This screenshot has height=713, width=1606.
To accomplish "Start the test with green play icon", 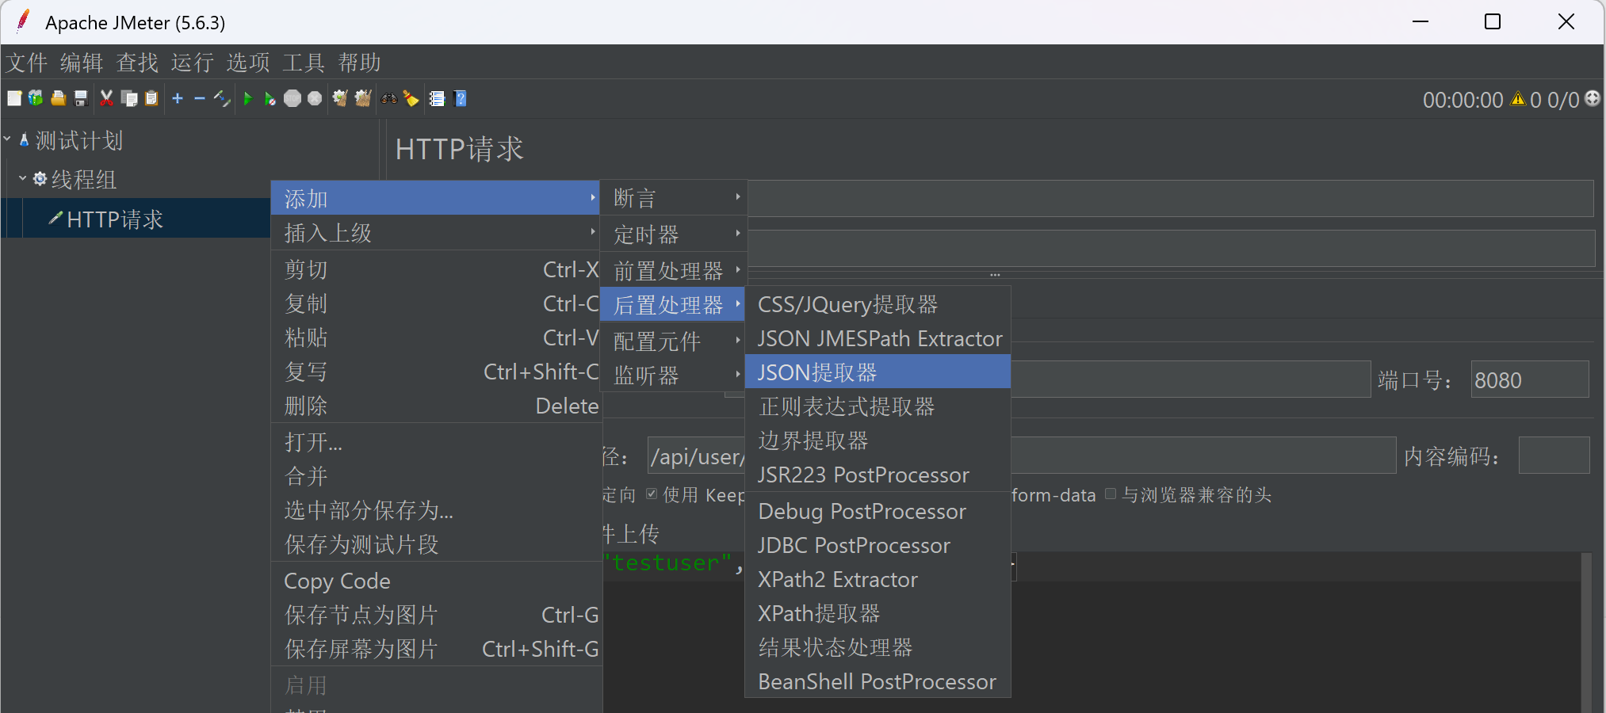I will point(248,98).
